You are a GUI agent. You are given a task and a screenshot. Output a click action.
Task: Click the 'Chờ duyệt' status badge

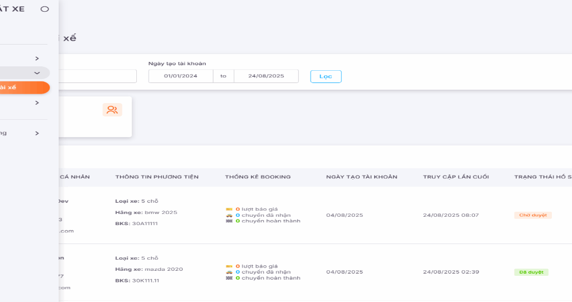pyautogui.click(x=533, y=215)
